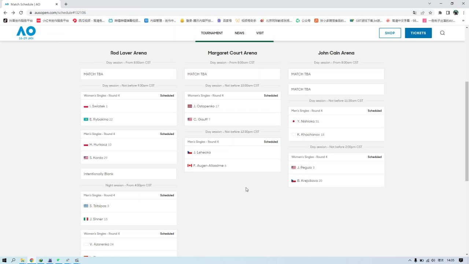Click the volume icon in the system tray
The height and width of the screenshot is (264, 469).
pos(433,260)
